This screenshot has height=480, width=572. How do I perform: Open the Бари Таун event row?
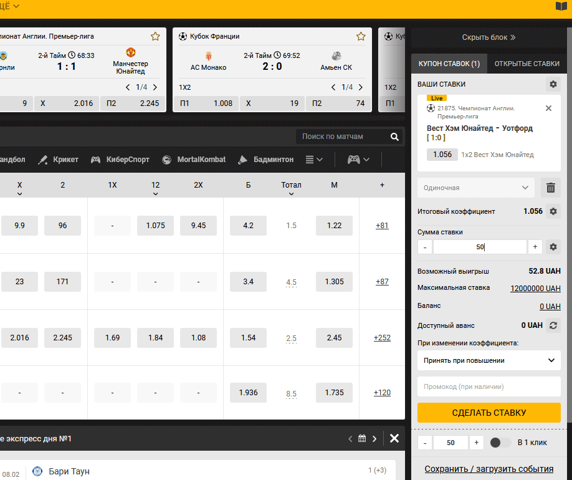click(198, 471)
